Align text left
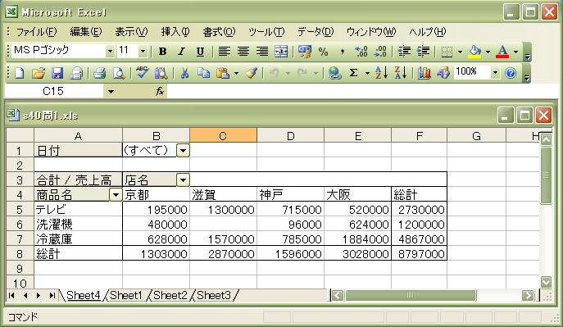This screenshot has width=563, height=327. point(224,52)
